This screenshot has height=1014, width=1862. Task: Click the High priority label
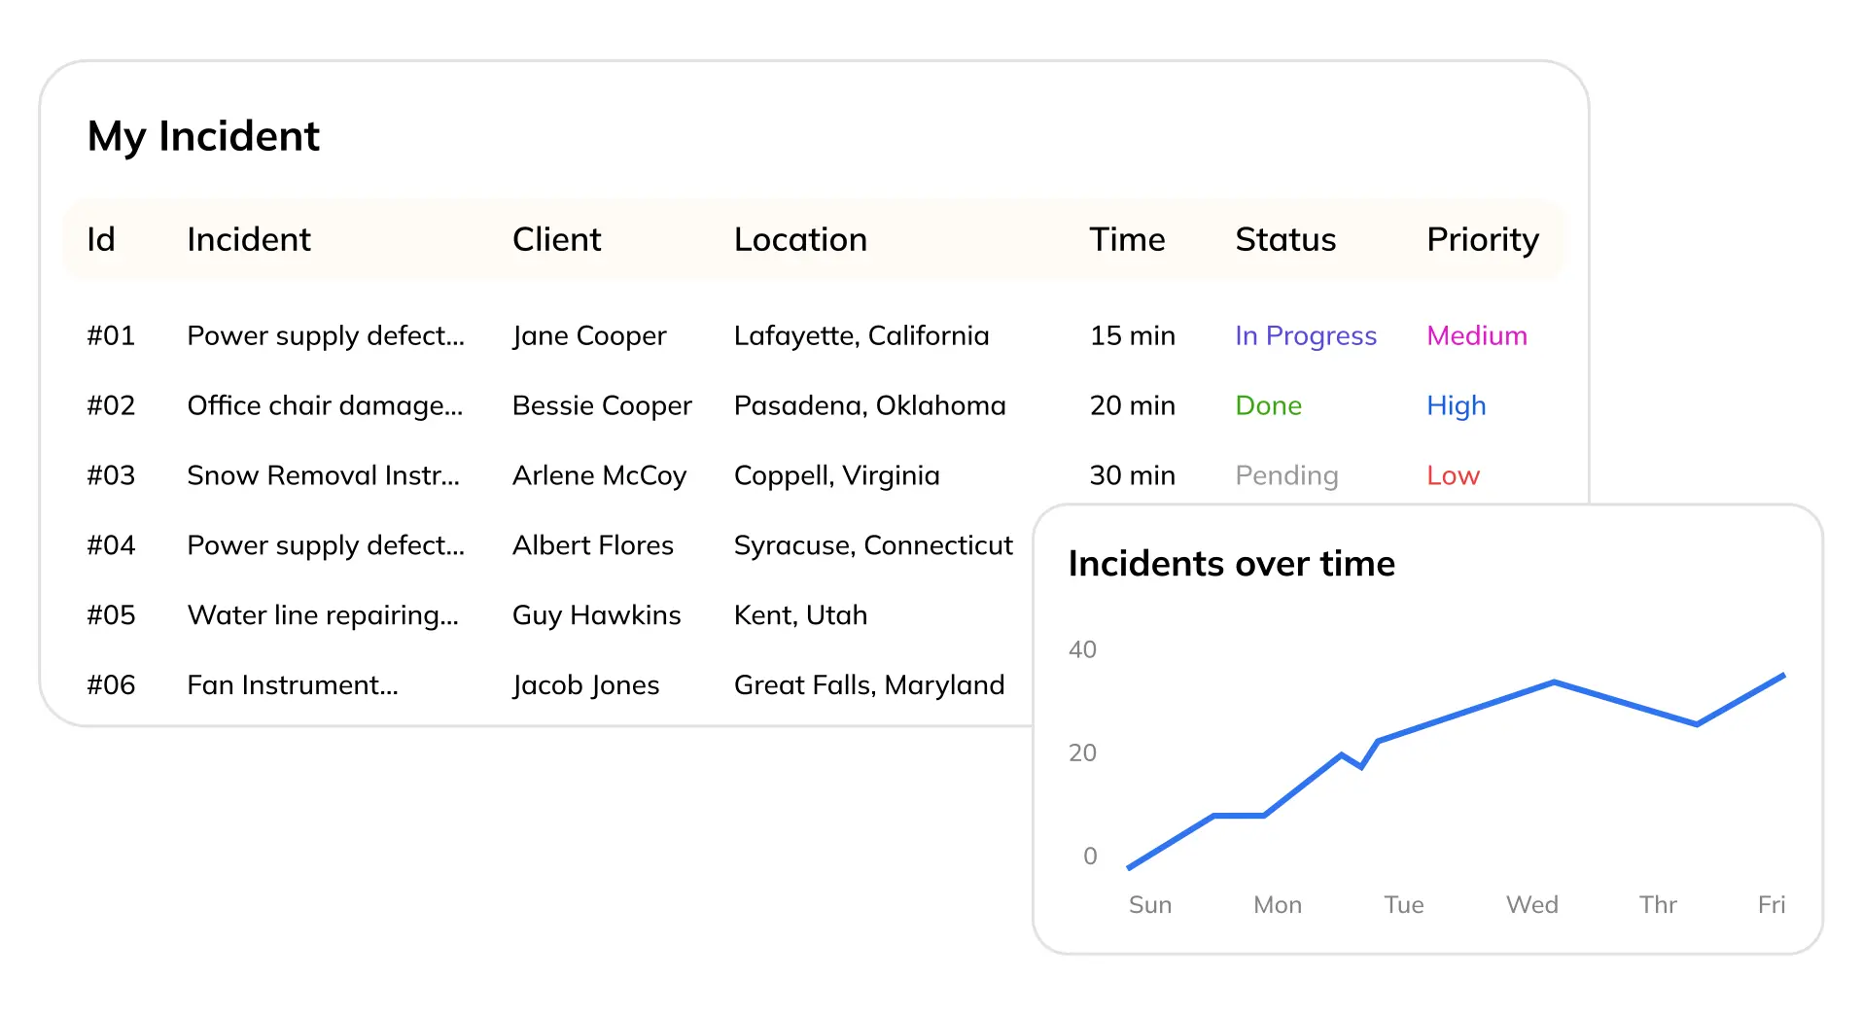pos(1457,406)
